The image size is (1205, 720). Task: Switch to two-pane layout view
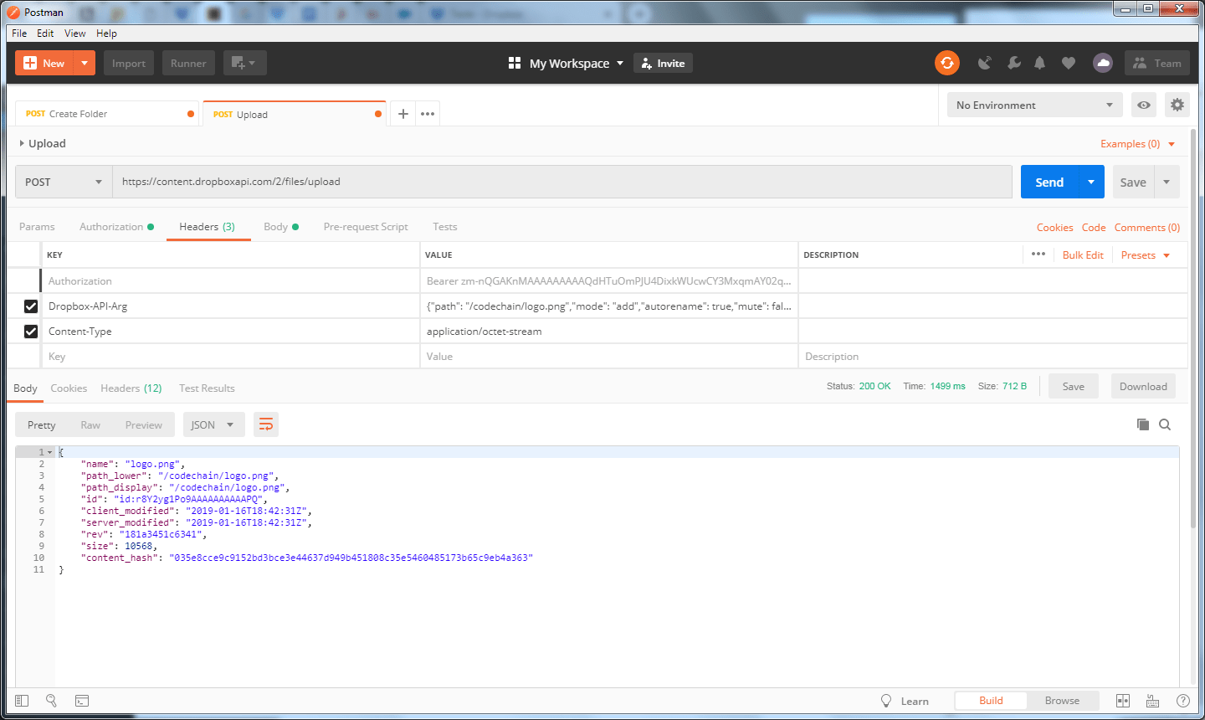point(1123,701)
